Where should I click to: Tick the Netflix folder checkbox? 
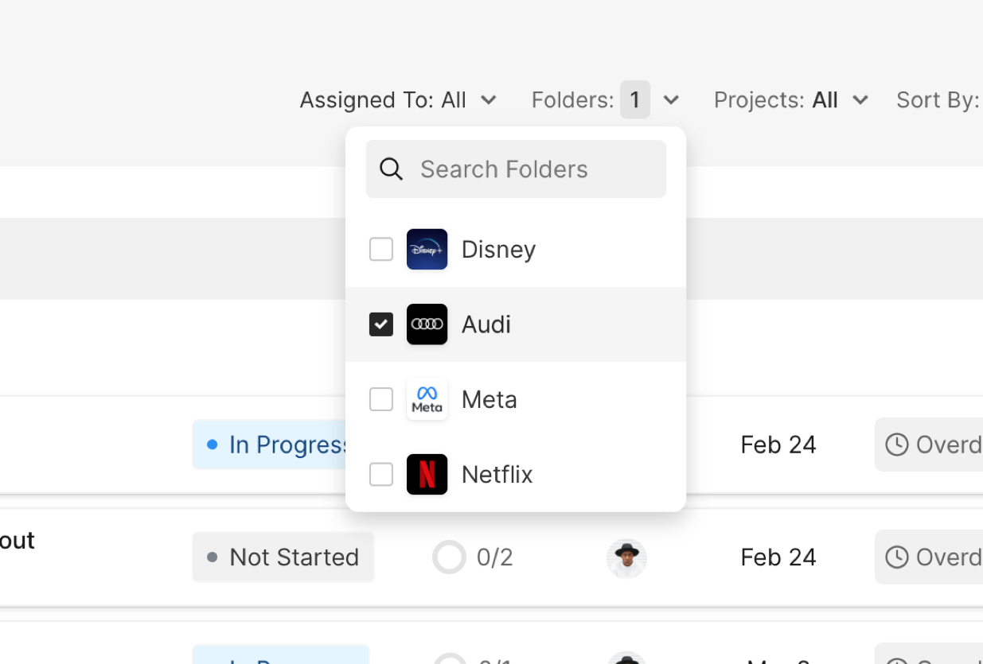381,475
